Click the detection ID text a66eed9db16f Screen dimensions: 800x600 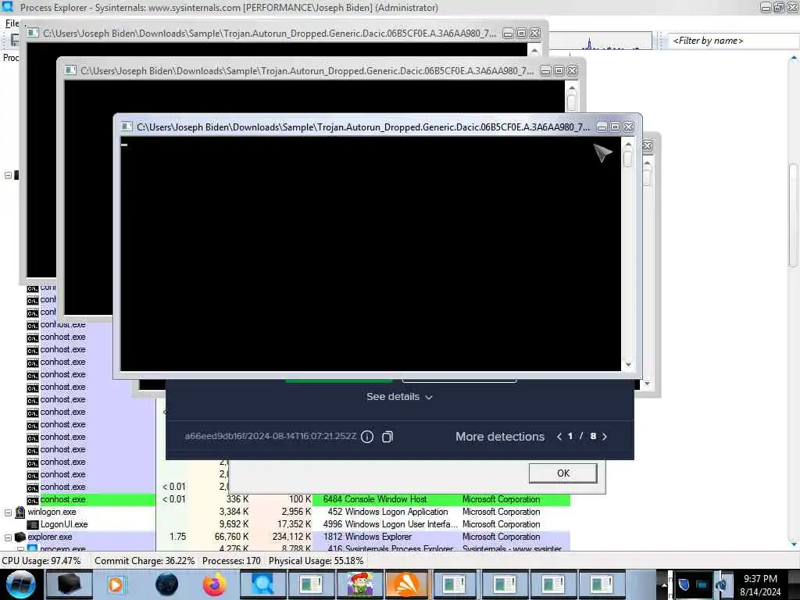coord(270,436)
